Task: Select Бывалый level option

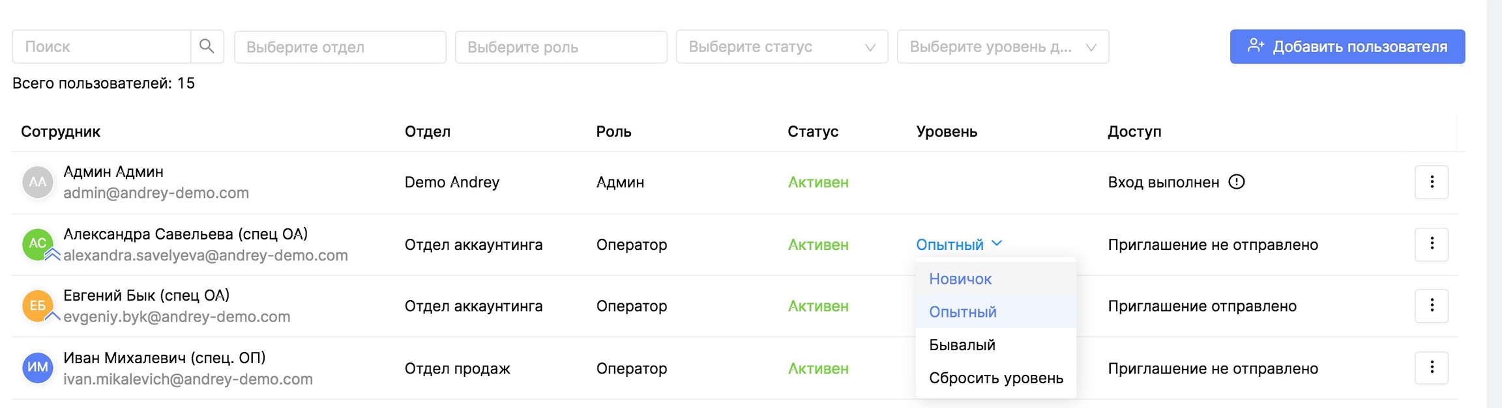Action: pyautogui.click(x=962, y=345)
